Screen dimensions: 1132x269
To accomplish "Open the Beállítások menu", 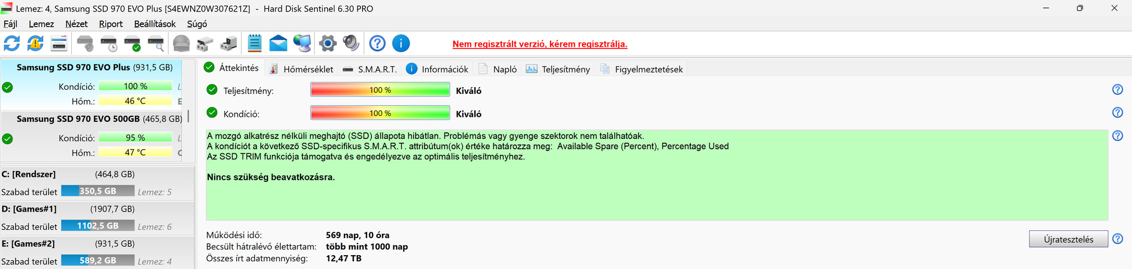I will (x=155, y=24).
